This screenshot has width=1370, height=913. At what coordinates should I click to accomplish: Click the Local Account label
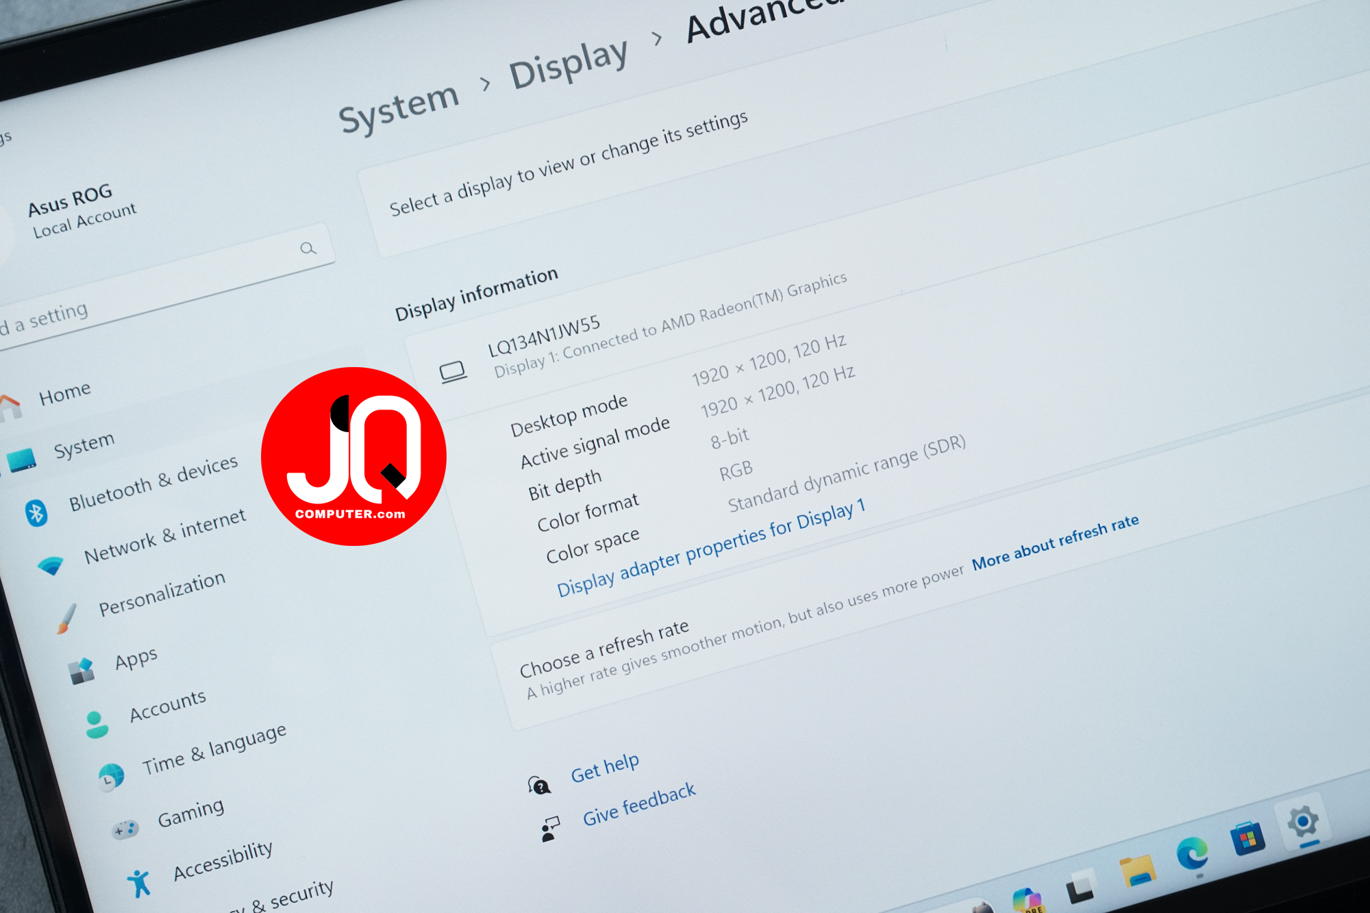85,221
